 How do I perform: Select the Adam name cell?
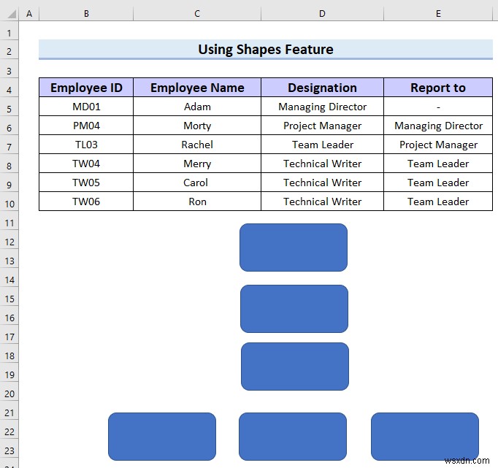pos(197,107)
